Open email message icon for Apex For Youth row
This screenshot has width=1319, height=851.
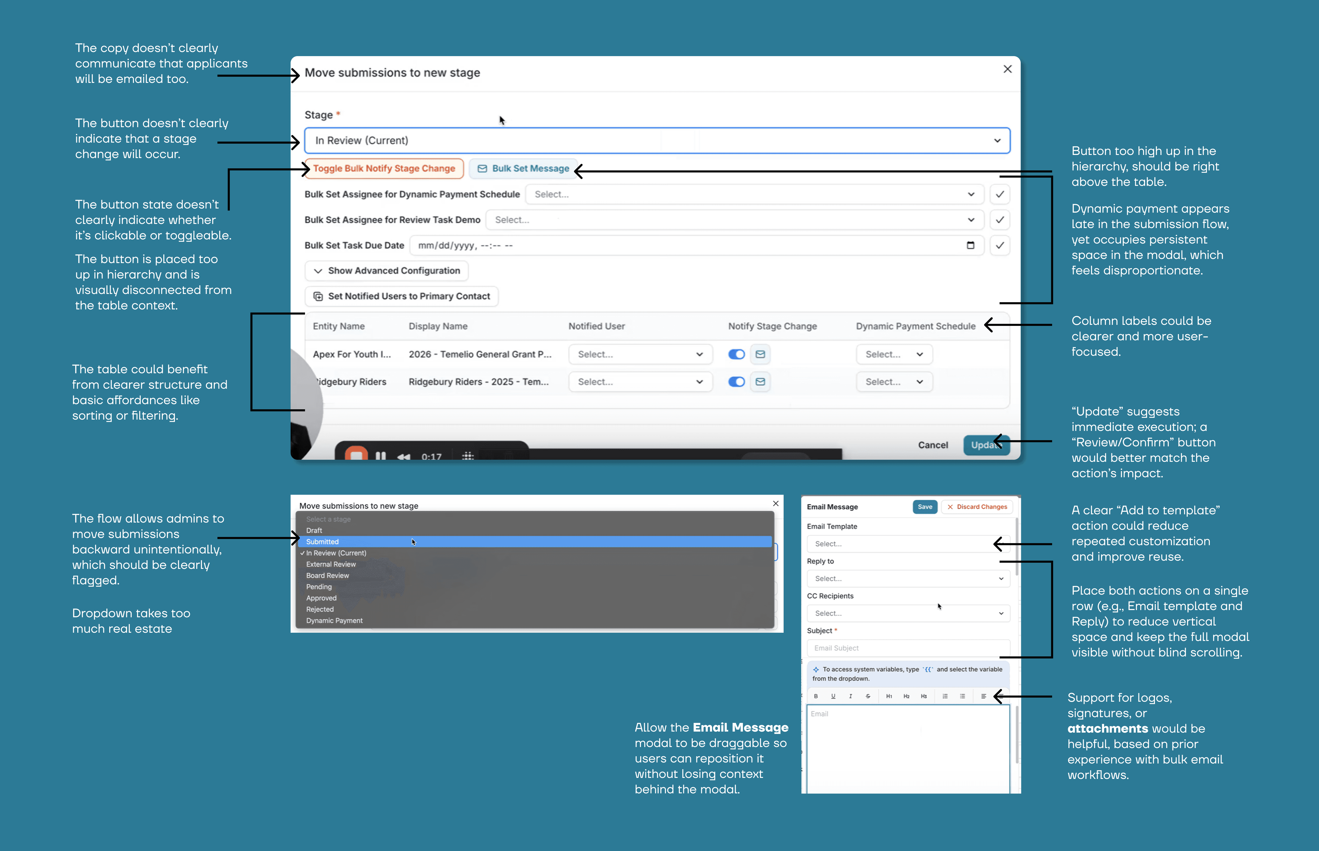[760, 354]
